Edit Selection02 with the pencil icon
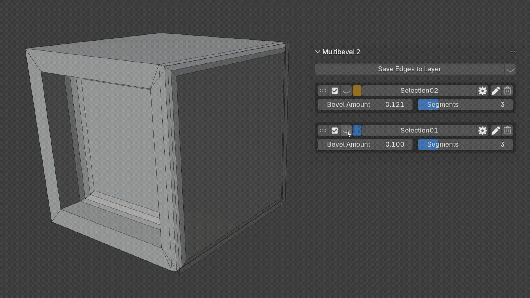This screenshot has height=298, width=530. [495, 91]
